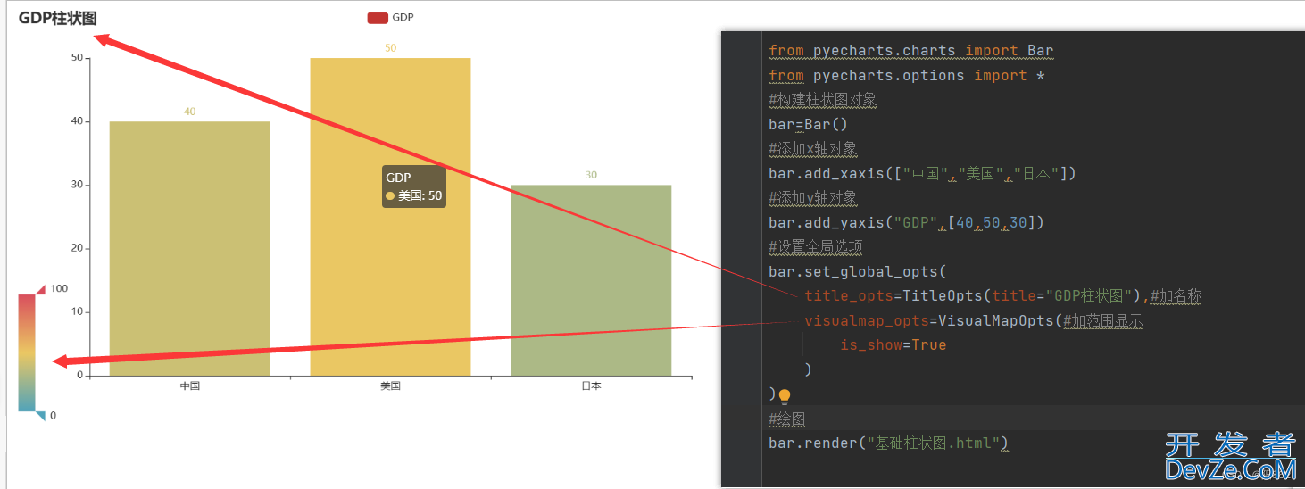Viewport: 1305px width, 489px height.
Task: Click the visualmap maximum label 100
Action: [59, 289]
